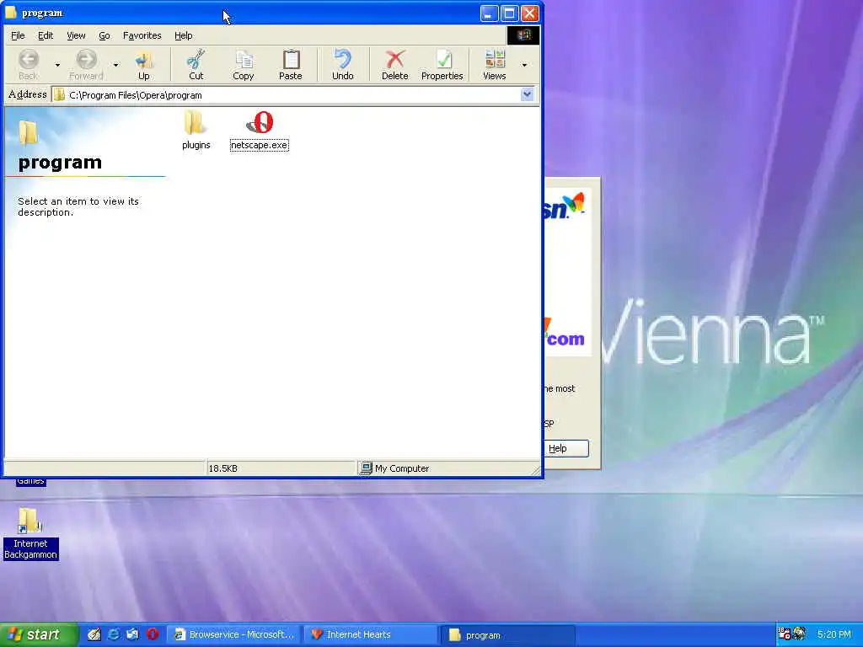Open the File menu
The width and height of the screenshot is (863, 647).
pos(18,35)
